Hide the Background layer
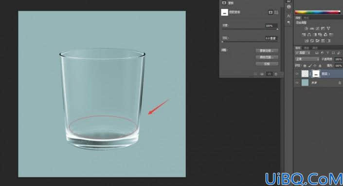Image resolution: width=343 pixels, height=186 pixels. [297, 83]
